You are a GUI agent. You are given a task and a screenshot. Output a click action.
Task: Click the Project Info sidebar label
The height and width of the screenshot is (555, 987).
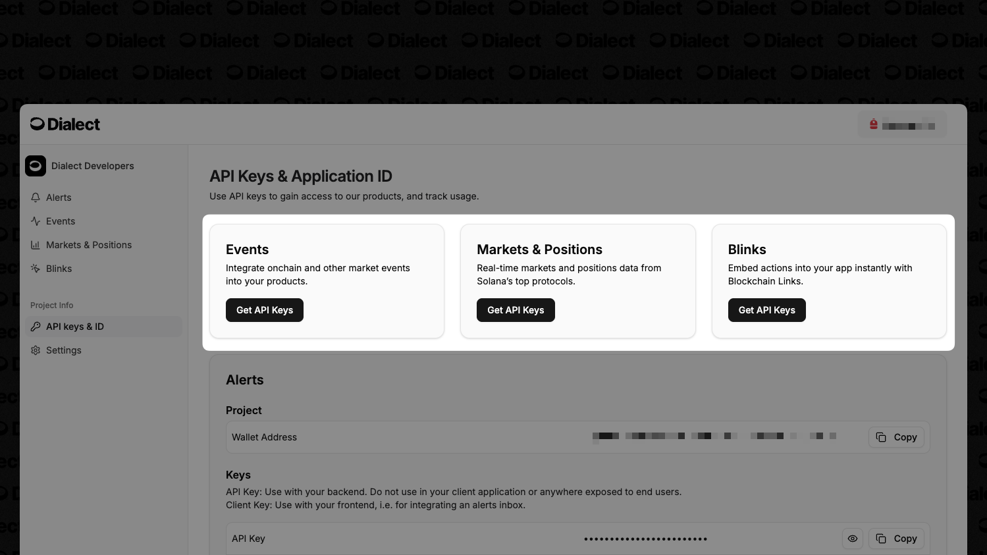52,305
